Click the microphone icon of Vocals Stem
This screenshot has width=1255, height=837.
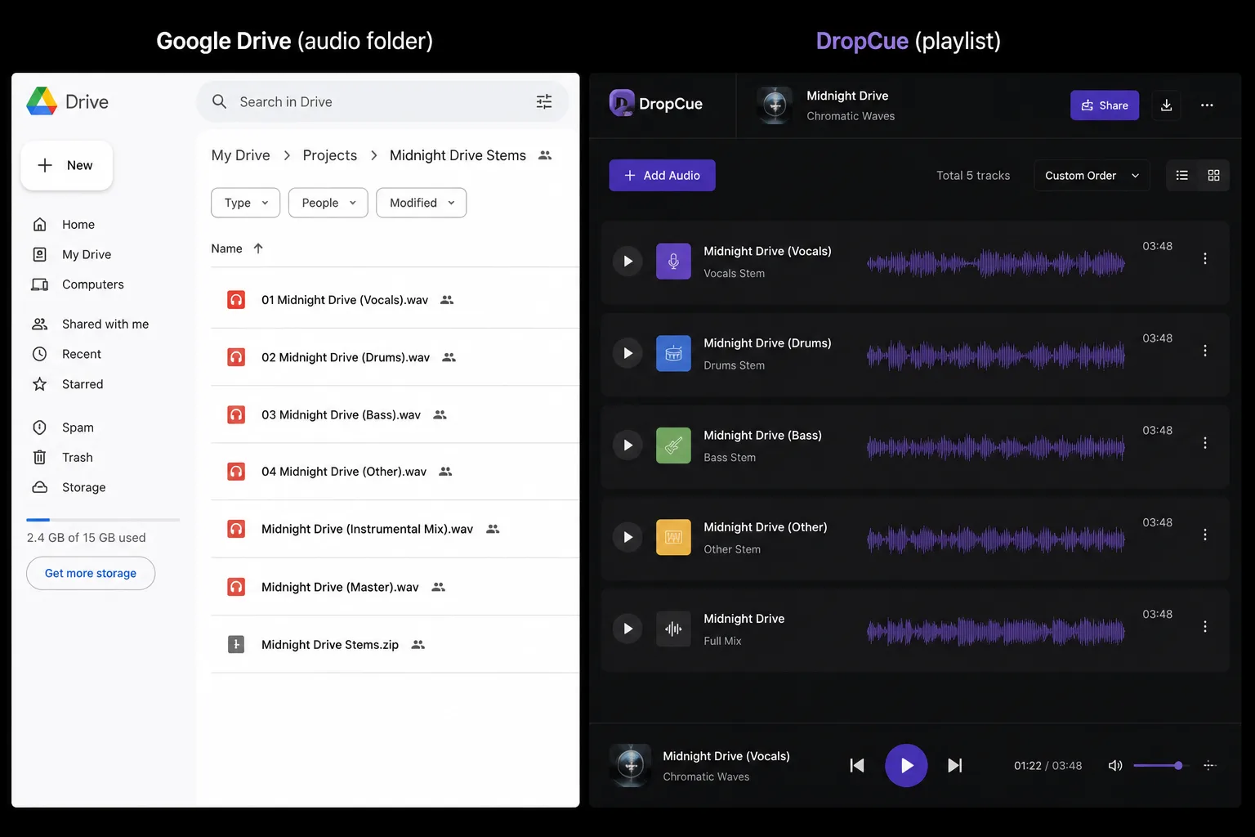pos(673,262)
